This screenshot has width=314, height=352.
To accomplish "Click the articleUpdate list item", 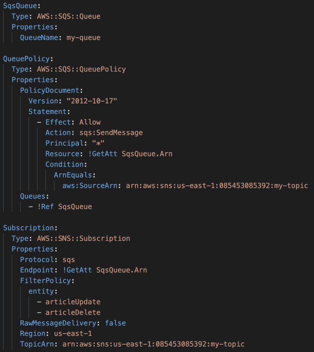I will point(73,302).
